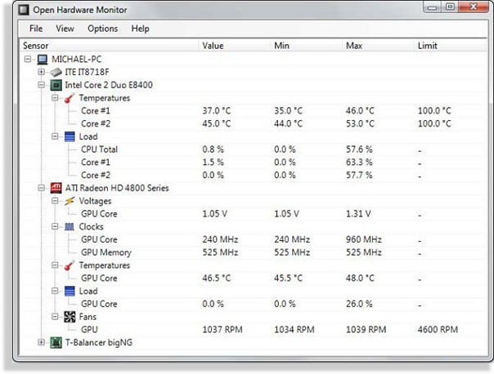The height and width of the screenshot is (374, 494).
Task: Click the 26.0 % GPU Core max load
Action: click(x=359, y=304)
